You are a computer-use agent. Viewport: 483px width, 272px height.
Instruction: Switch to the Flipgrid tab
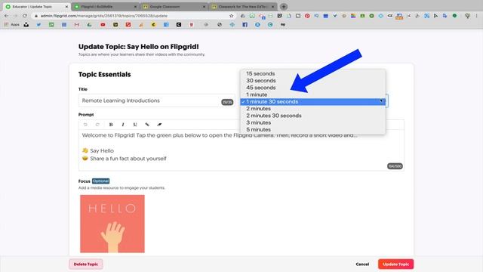(x=106, y=7)
